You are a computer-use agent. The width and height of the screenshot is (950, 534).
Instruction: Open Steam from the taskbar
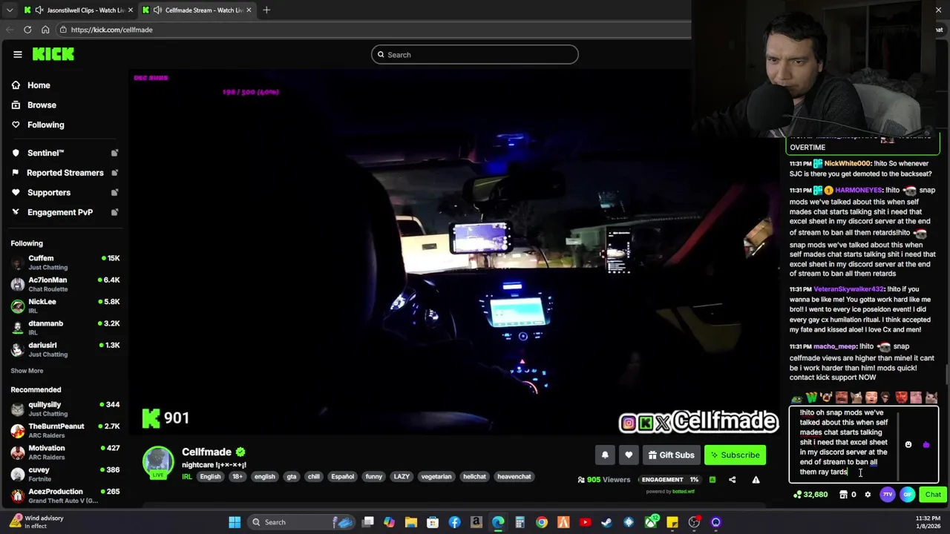(607, 522)
